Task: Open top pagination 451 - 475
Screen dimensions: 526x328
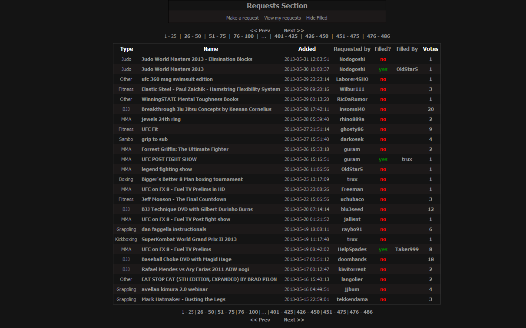Action: 347,36
